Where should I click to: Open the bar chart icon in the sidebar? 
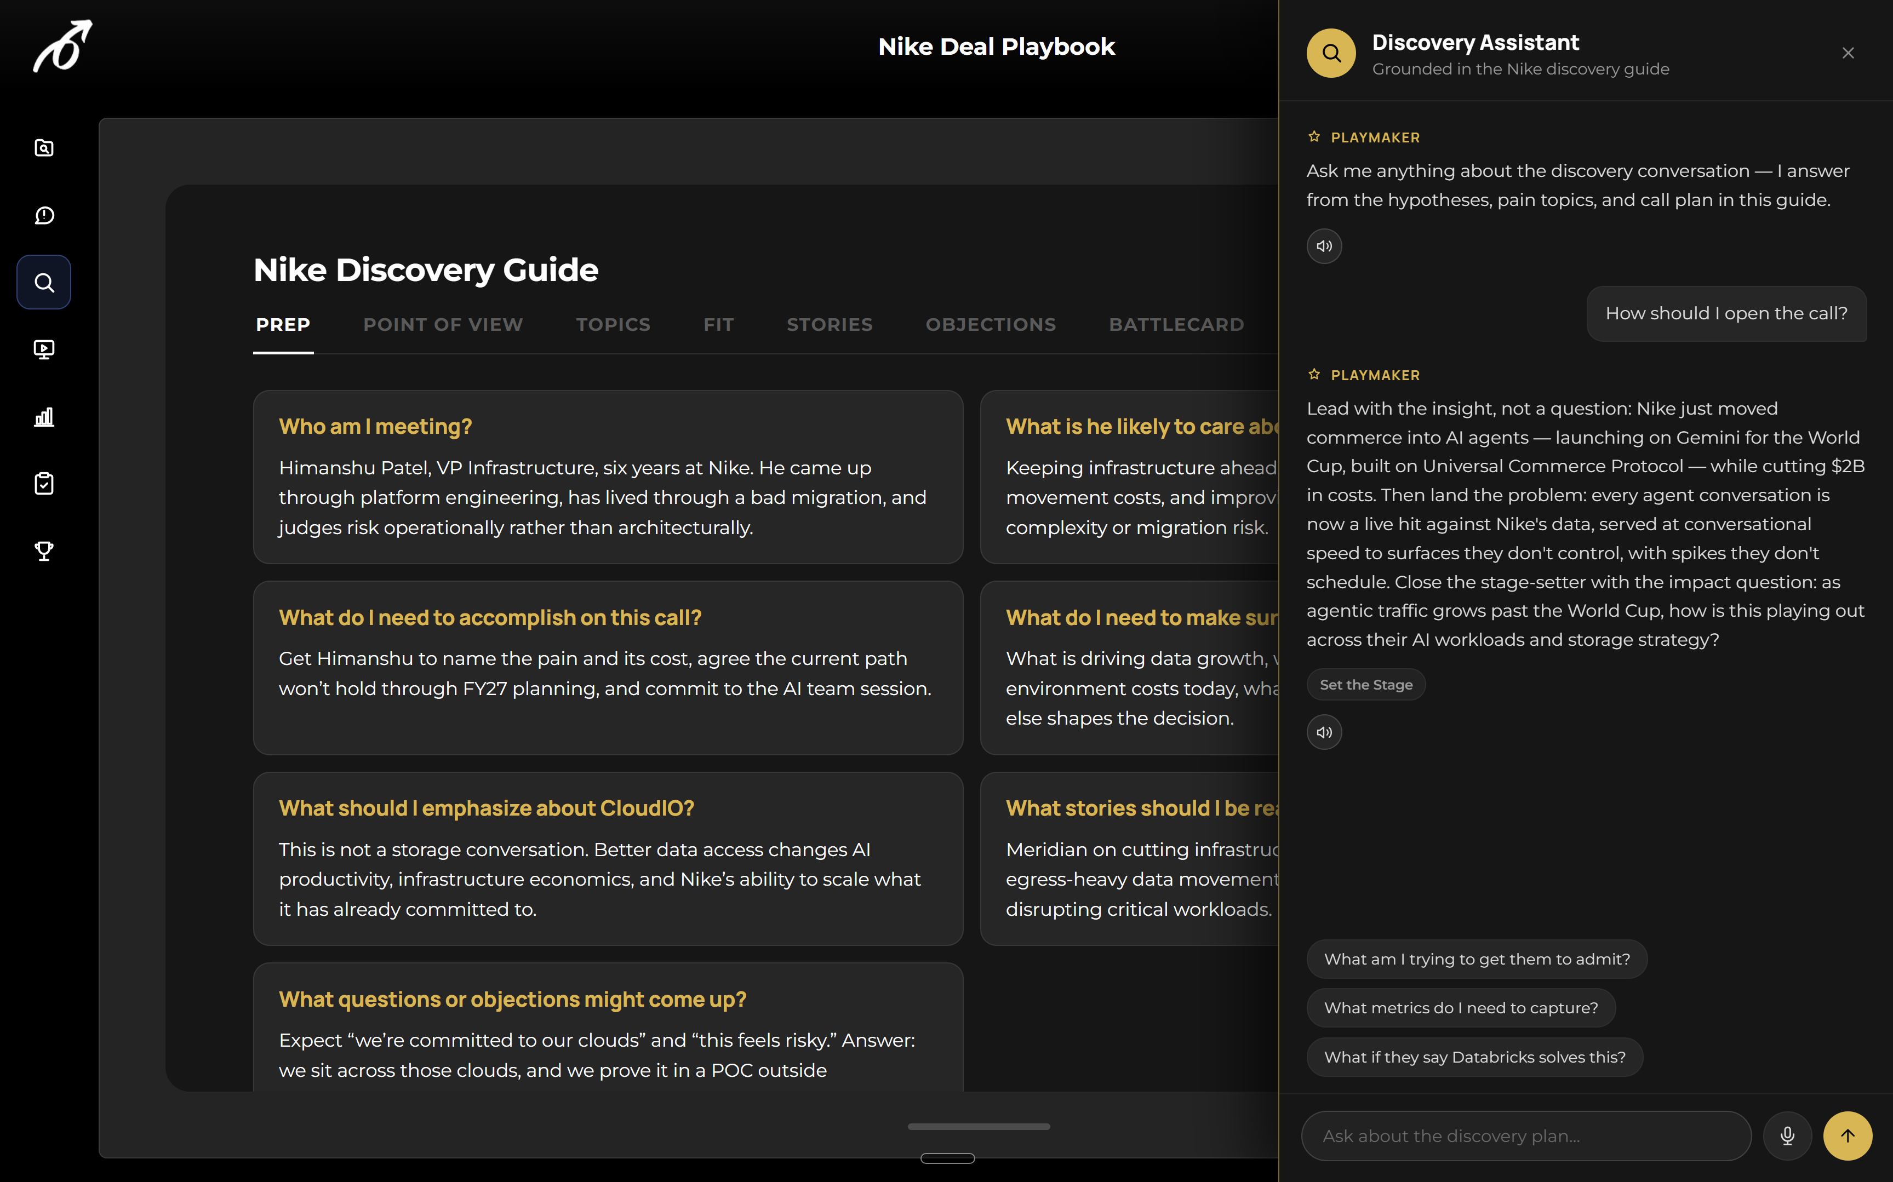(x=44, y=417)
